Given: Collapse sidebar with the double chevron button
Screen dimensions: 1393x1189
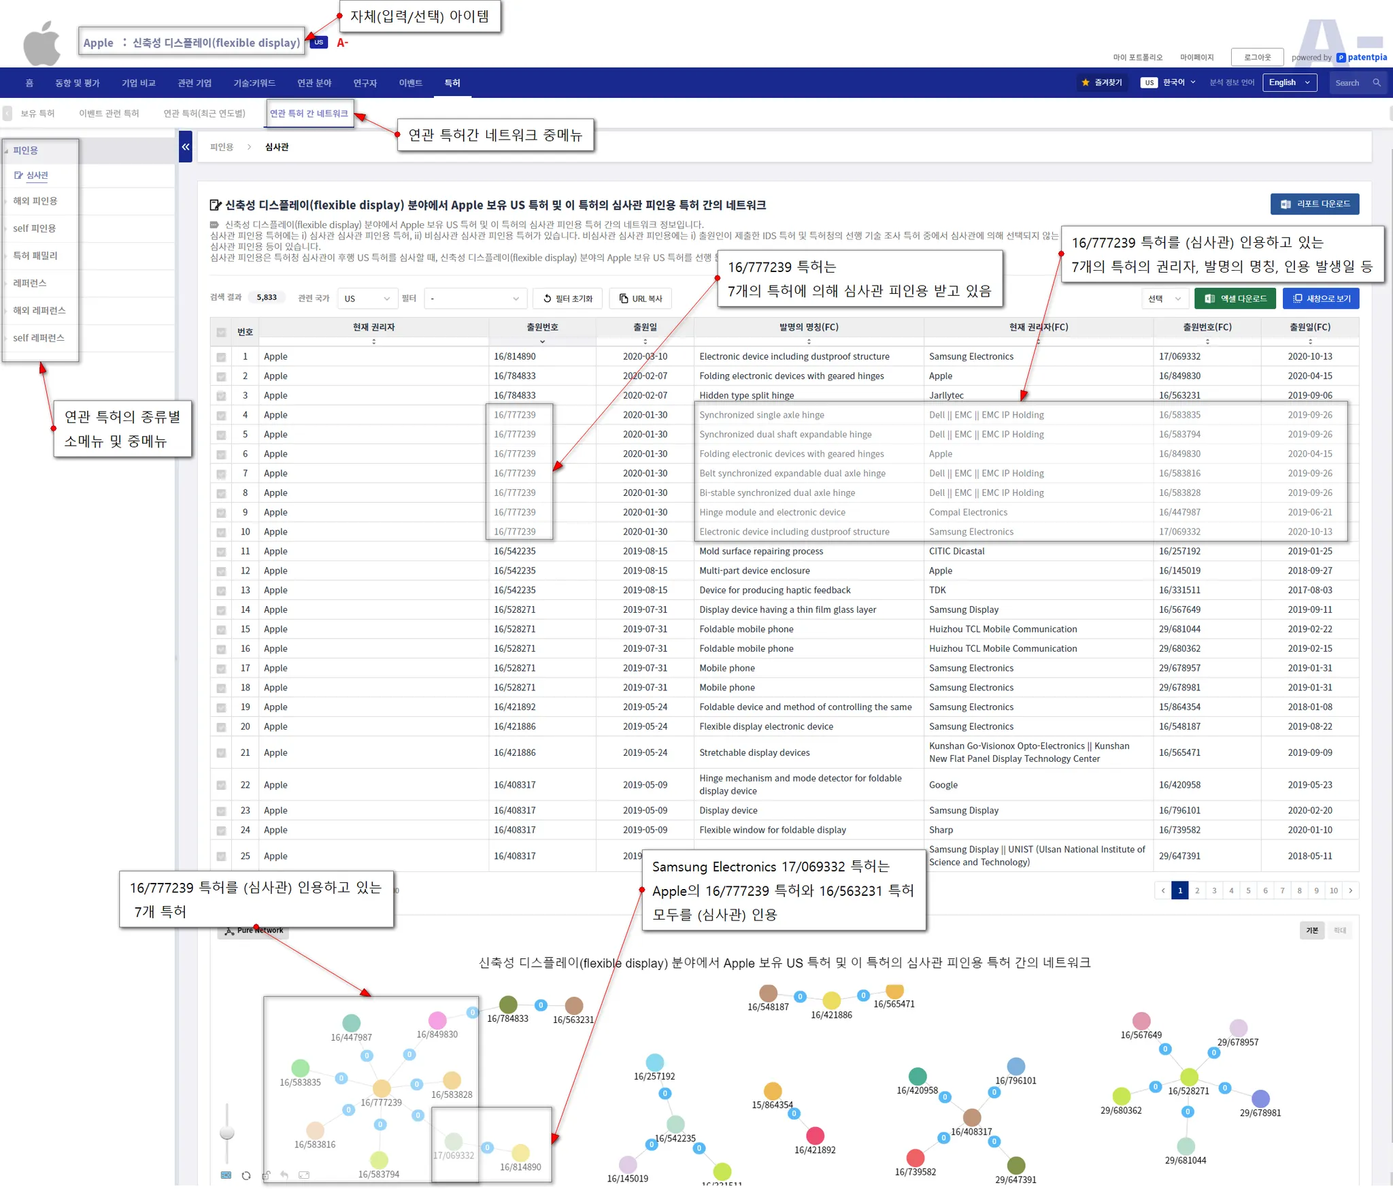Looking at the screenshot, I should (x=186, y=147).
